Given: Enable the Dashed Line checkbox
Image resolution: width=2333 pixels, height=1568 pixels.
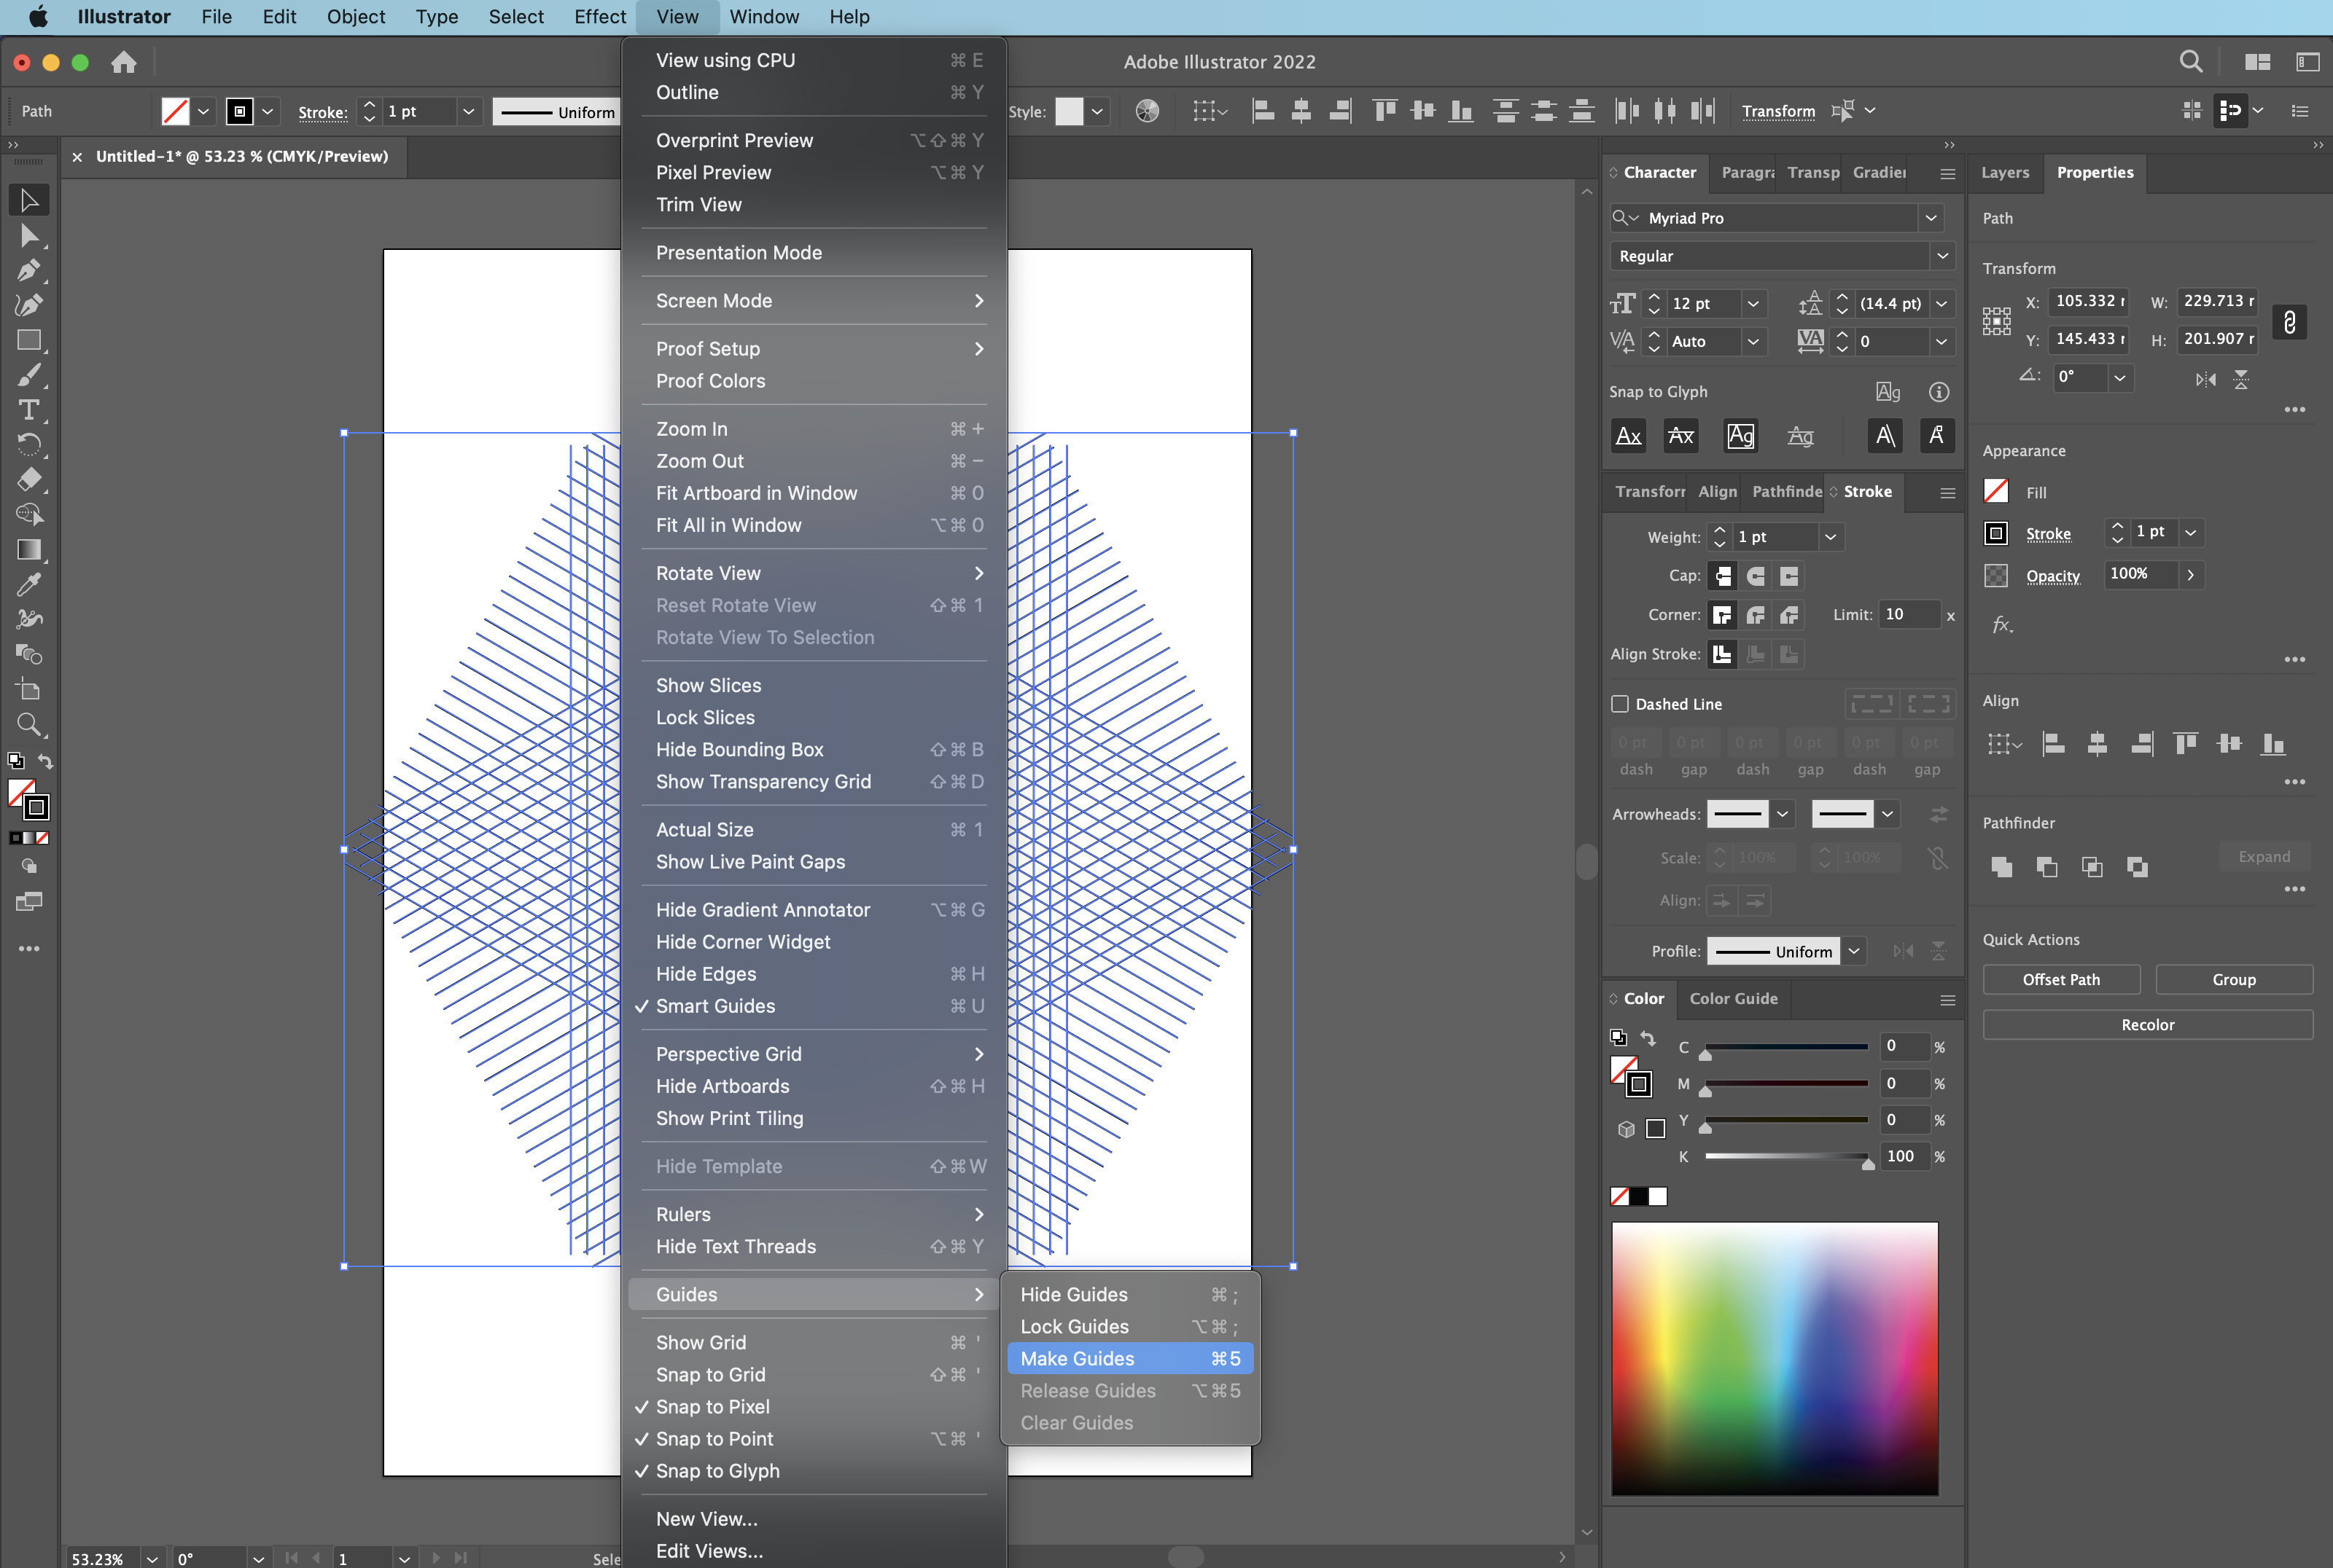Looking at the screenshot, I should (x=1620, y=704).
